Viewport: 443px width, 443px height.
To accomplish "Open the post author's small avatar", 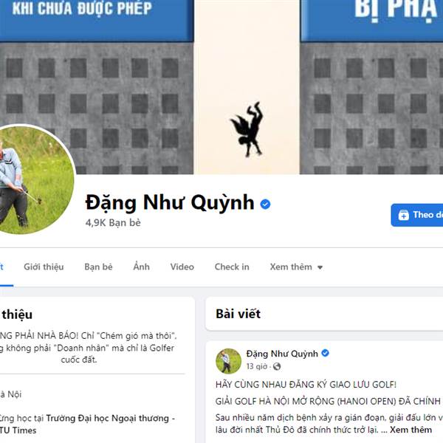I will coord(228,361).
